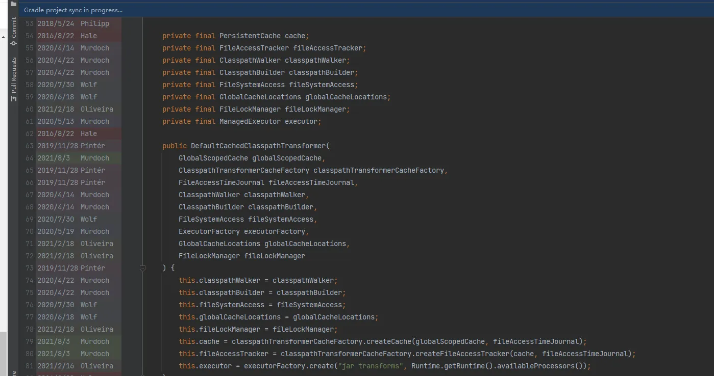714x376 pixels.
Task: Select blame annotation 2018/5/24 Philipp on line 53
Action: click(73, 23)
